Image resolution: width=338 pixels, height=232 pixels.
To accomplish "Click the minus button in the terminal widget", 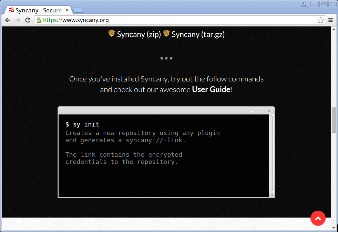I will (x=253, y=111).
